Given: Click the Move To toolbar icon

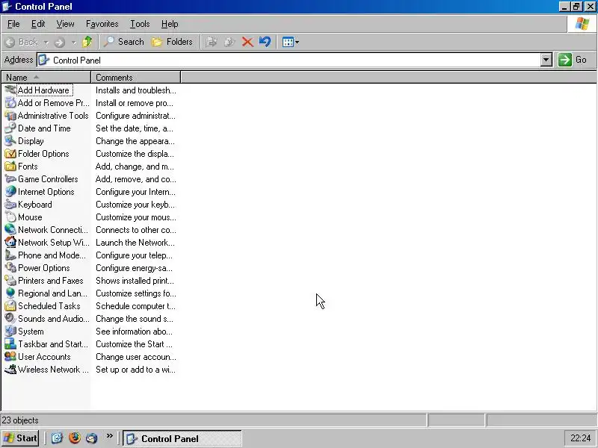Looking at the screenshot, I should pyautogui.click(x=212, y=42).
